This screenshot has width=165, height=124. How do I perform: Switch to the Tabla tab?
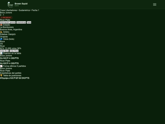click(29, 22)
